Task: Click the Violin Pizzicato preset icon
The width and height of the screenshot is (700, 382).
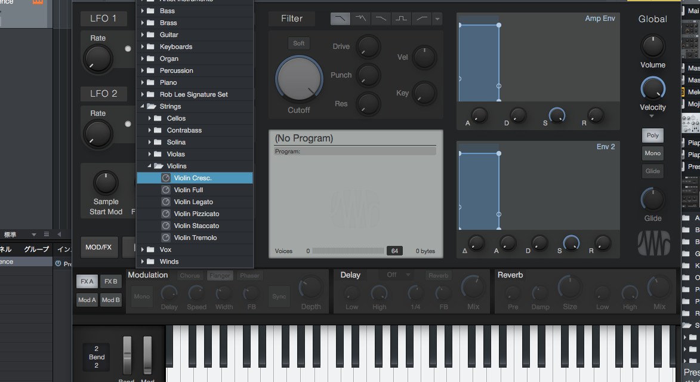Action: [166, 214]
